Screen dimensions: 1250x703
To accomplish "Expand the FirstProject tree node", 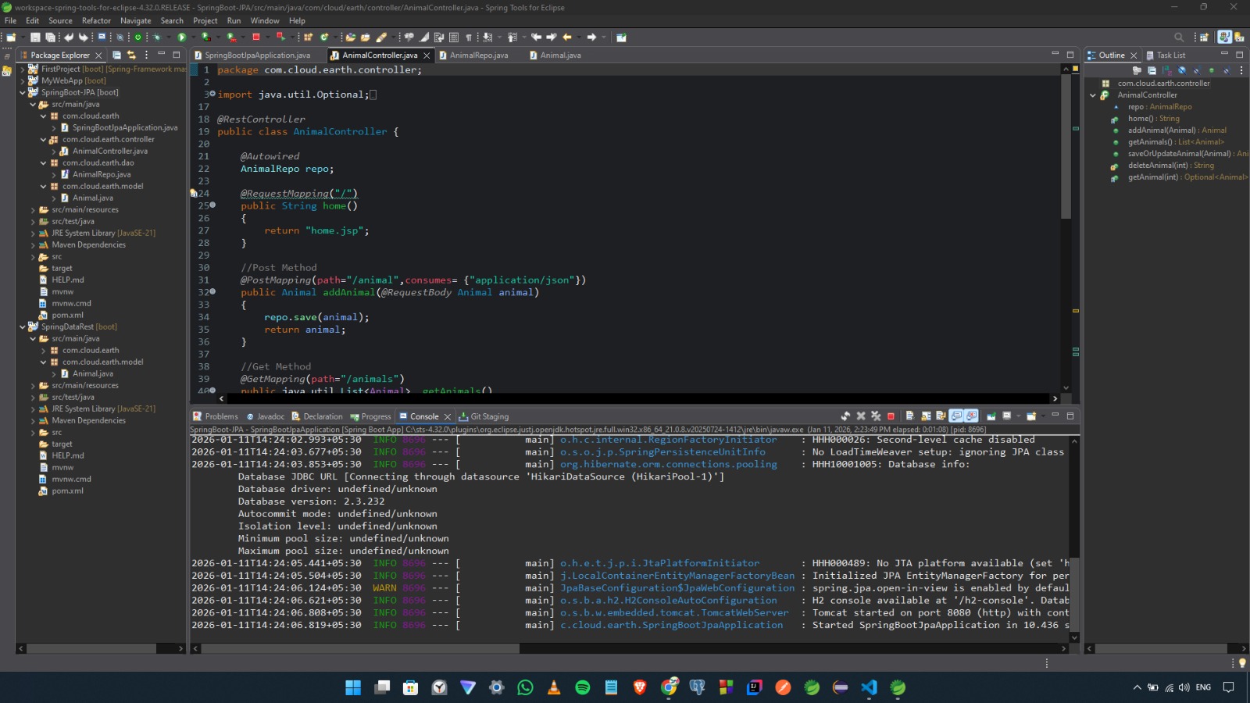I will click(23, 70).
